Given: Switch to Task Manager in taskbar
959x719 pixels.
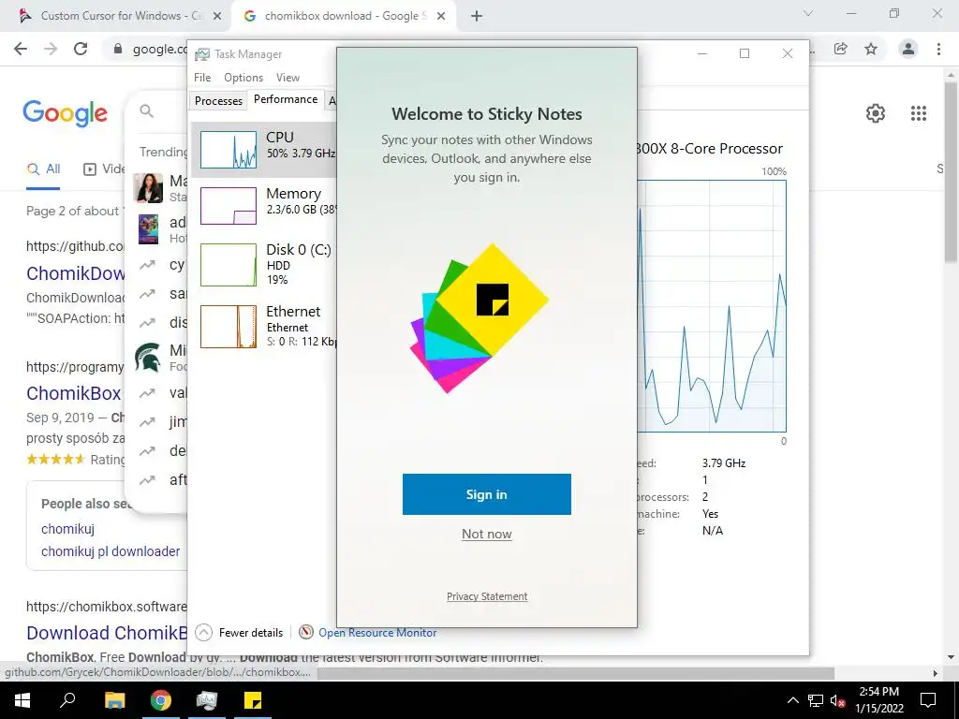Looking at the screenshot, I should point(207,699).
